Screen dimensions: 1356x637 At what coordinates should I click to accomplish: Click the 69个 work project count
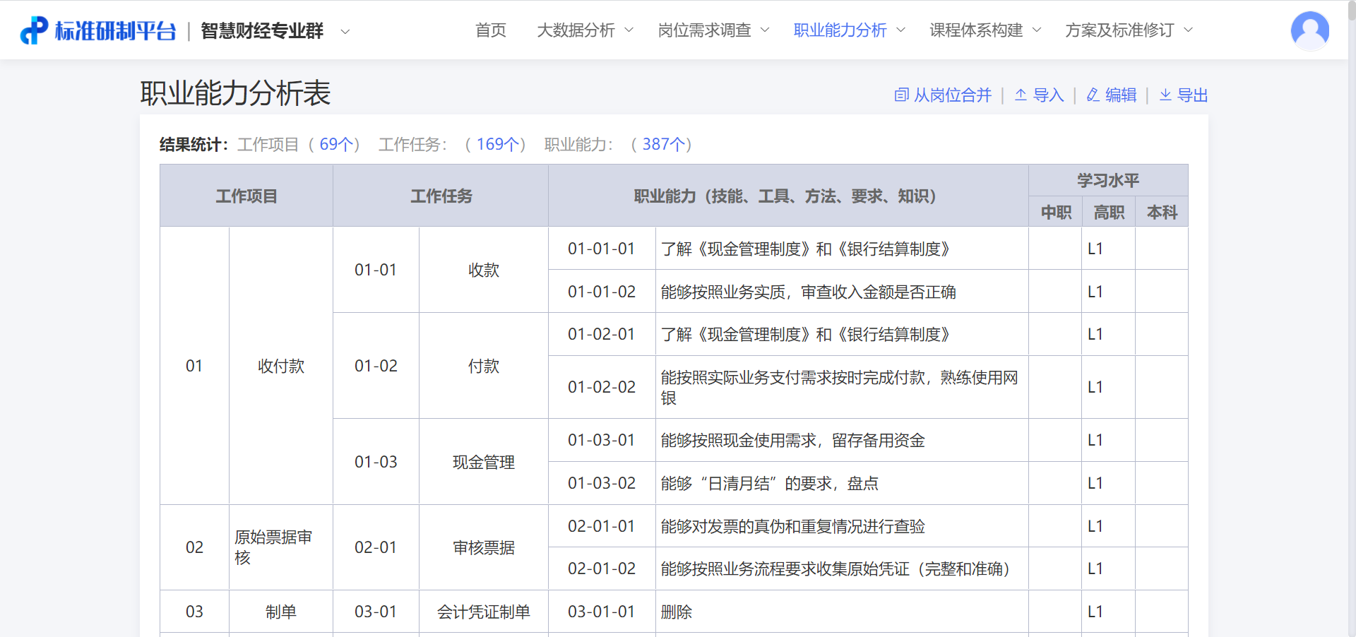click(x=336, y=144)
